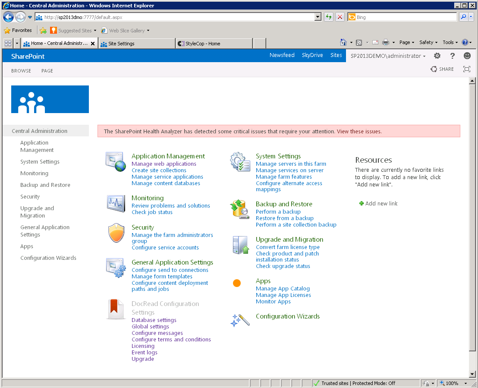Click the browser Forward arrow button

click(x=20, y=17)
